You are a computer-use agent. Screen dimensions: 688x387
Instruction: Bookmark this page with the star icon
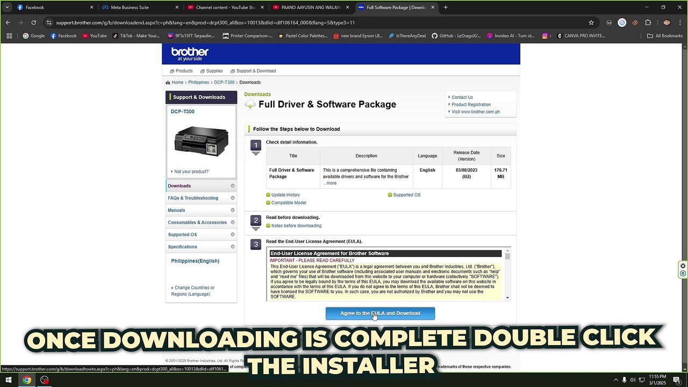(x=591, y=23)
